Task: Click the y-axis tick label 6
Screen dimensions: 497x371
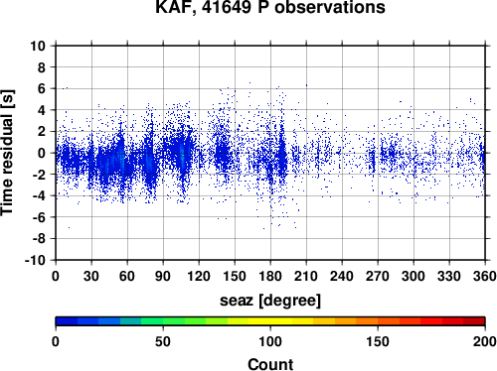Action: pyautogui.click(x=42, y=88)
